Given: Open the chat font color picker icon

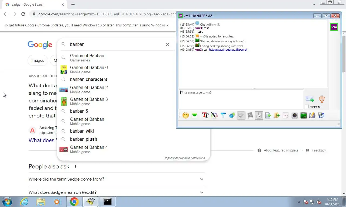Looking at the screenshot, I should (x=214, y=115).
